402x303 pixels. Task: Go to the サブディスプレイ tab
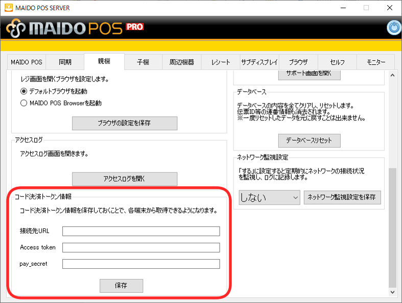point(259,62)
